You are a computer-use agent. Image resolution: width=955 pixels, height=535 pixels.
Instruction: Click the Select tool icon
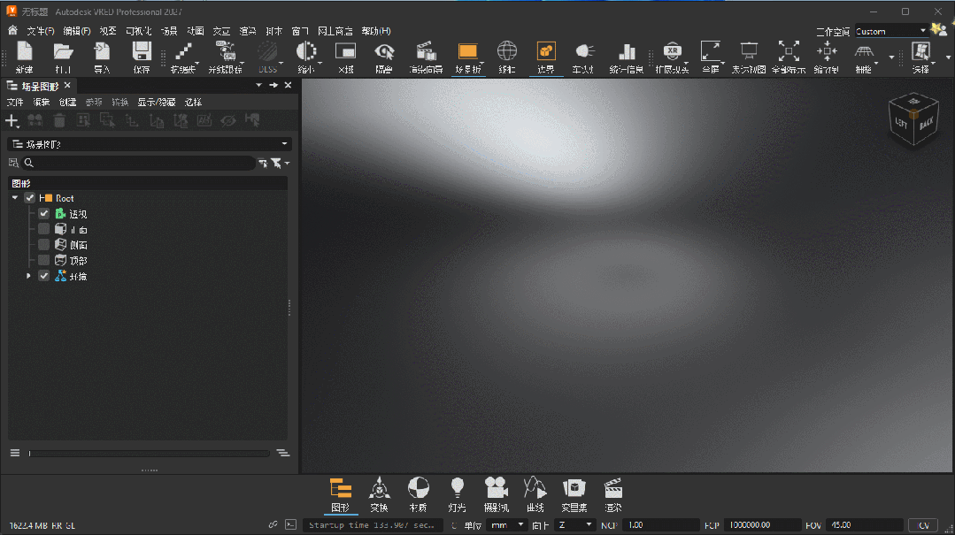920,52
